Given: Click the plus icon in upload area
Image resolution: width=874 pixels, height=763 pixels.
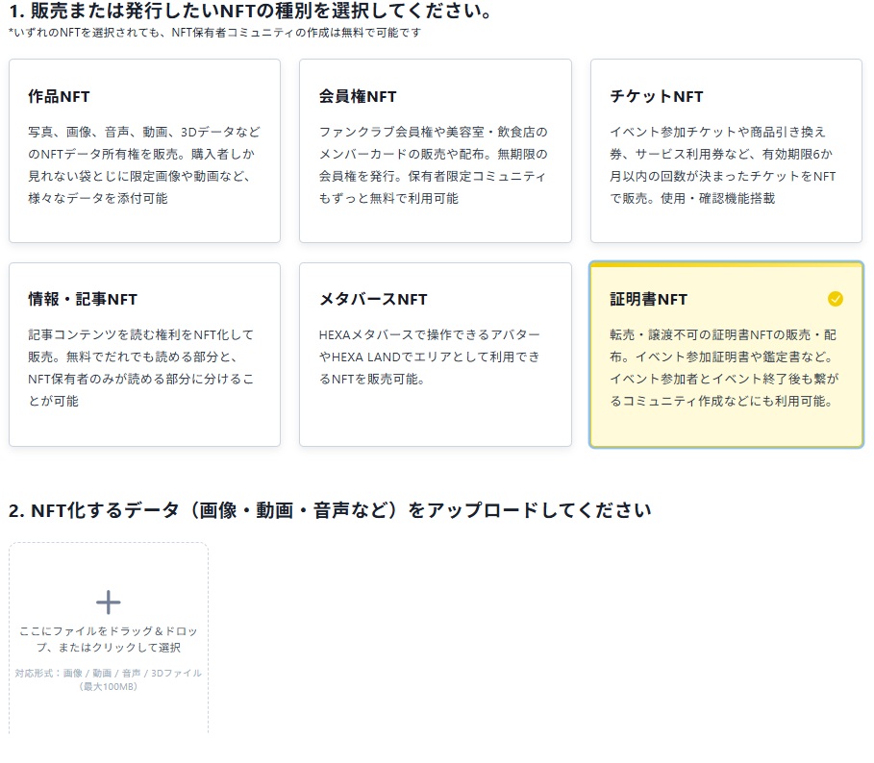Looking at the screenshot, I should tap(109, 603).
